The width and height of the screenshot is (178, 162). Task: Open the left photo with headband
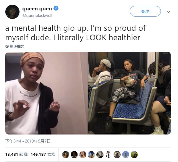tap(46, 93)
